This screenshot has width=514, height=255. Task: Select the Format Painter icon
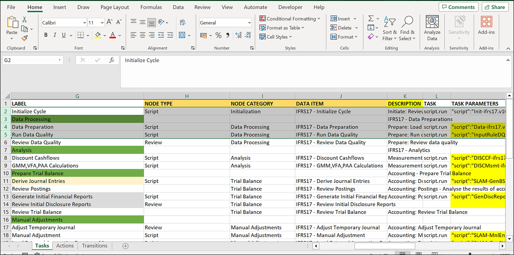click(x=25, y=38)
